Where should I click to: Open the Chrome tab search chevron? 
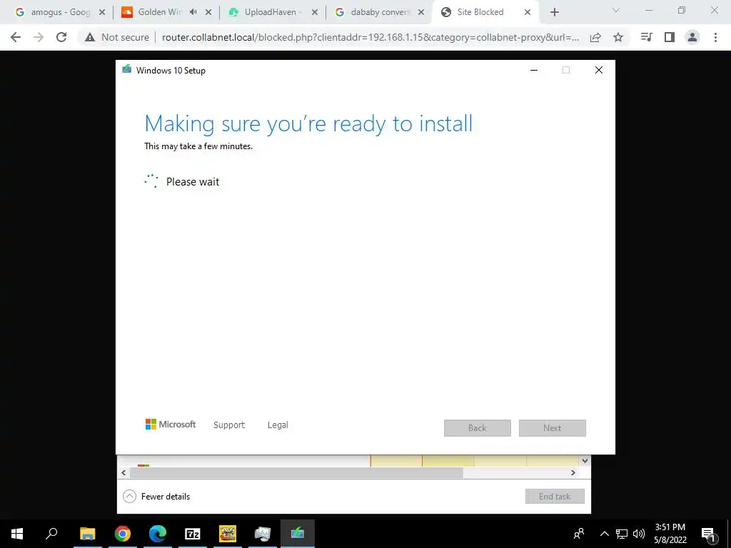point(616,10)
